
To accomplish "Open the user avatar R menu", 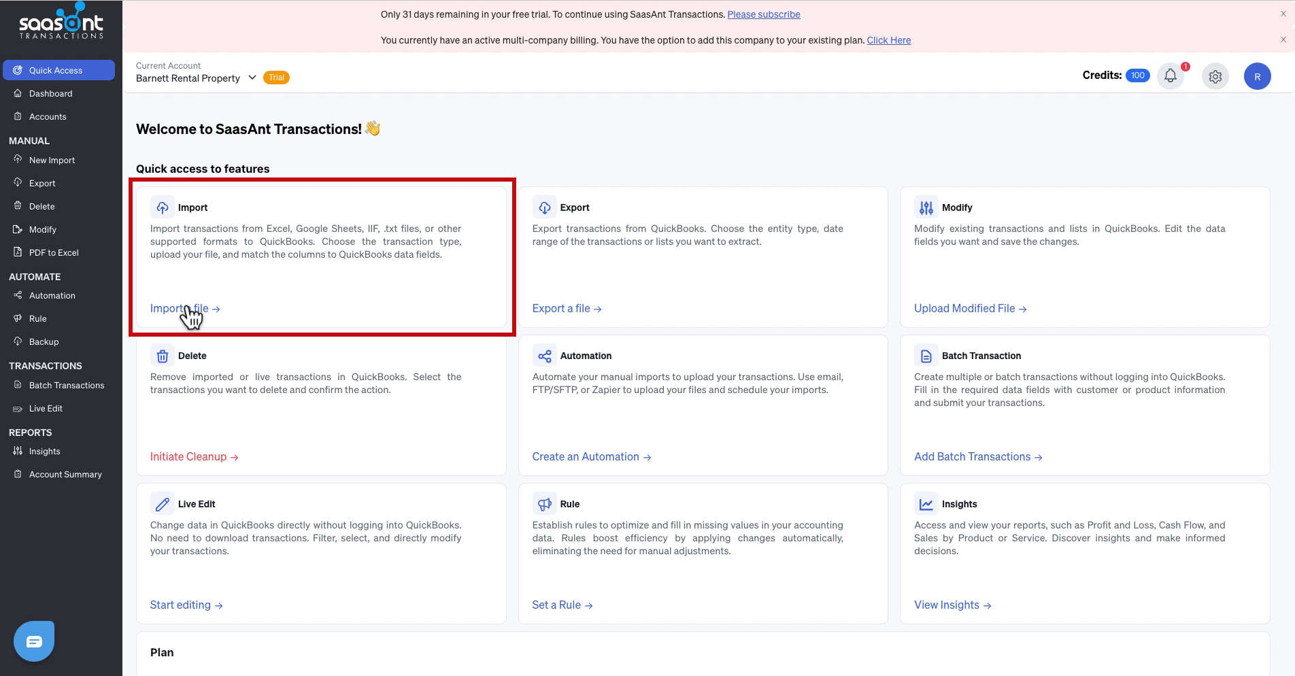I will (x=1257, y=76).
